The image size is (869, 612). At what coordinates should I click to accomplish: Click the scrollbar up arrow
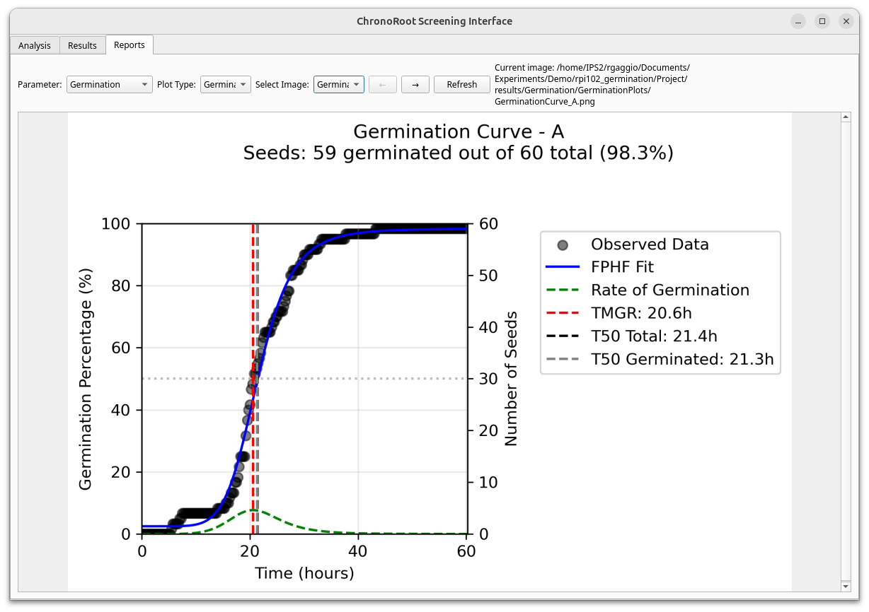(845, 115)
